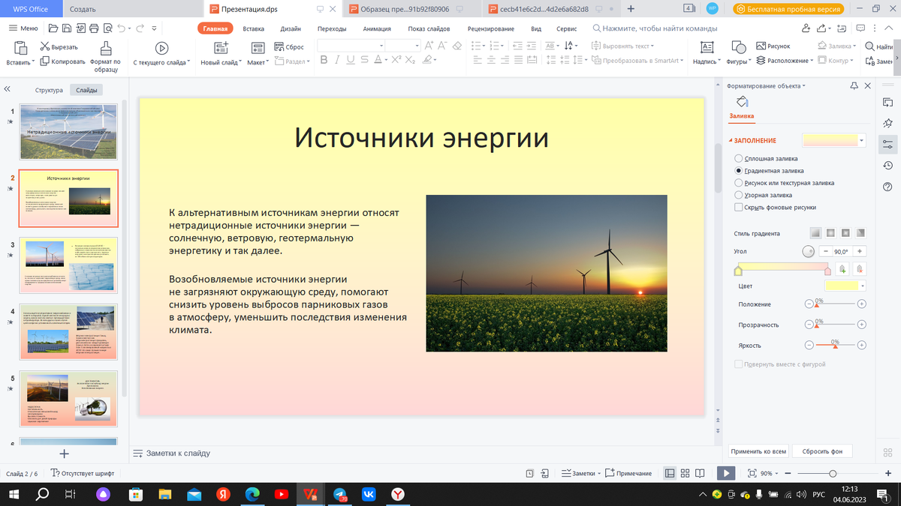Enable Скрыть фоновые рисунки checkbox
The width and height of the screenshot is (901, 506).
tap(739, 207)
